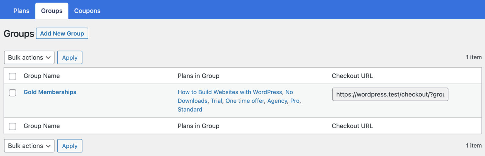
Task: Check the Gold Memberships row checkbox
Action: click(x=13, y=93)
